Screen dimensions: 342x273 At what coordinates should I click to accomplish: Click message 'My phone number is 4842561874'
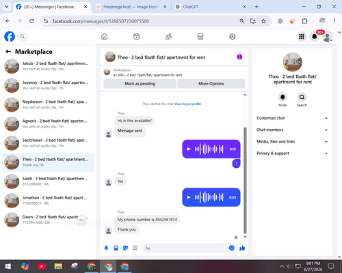click(147, 220)
